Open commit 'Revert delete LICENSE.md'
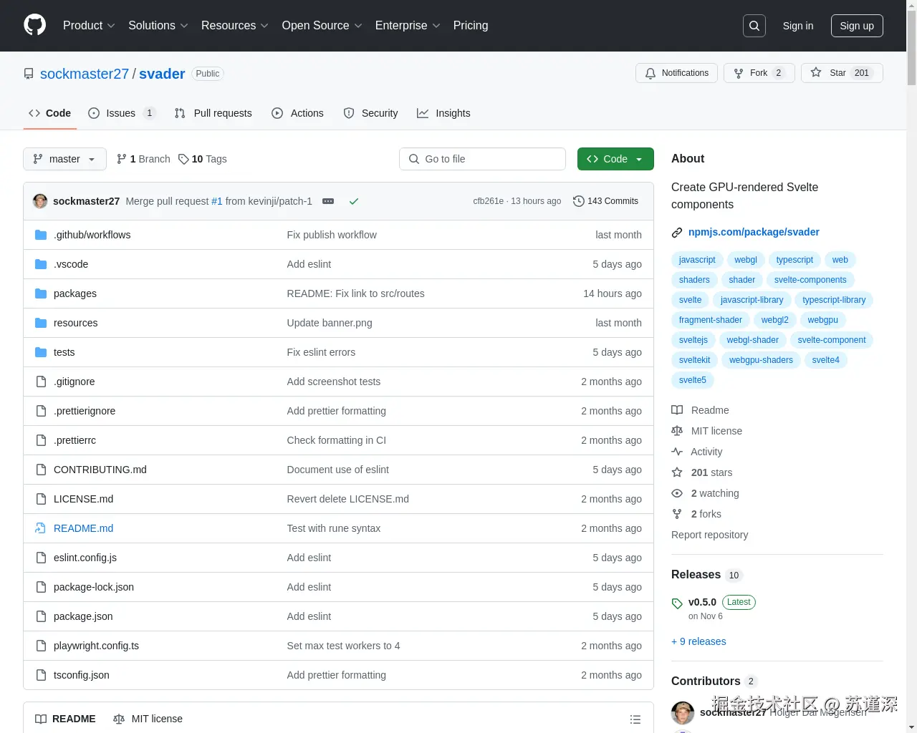This screenshot has height=733, width=917. tap(348, 499)
